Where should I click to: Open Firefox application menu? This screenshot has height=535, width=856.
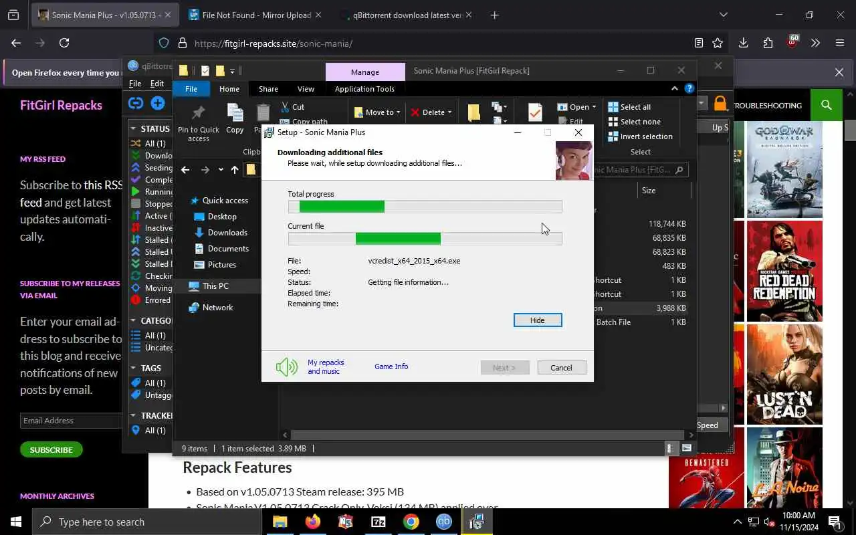pyautogui.click(x=840, y=43)
